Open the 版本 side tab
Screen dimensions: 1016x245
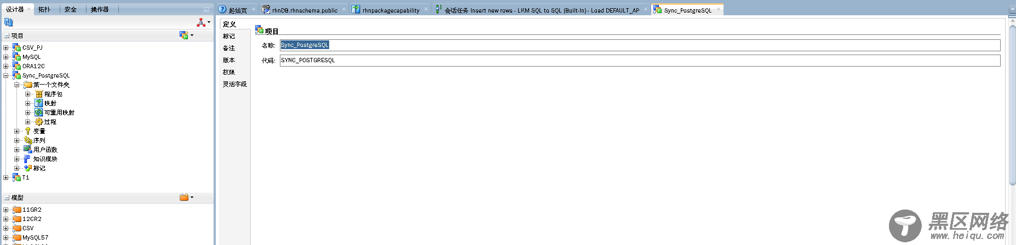[229, 60]
